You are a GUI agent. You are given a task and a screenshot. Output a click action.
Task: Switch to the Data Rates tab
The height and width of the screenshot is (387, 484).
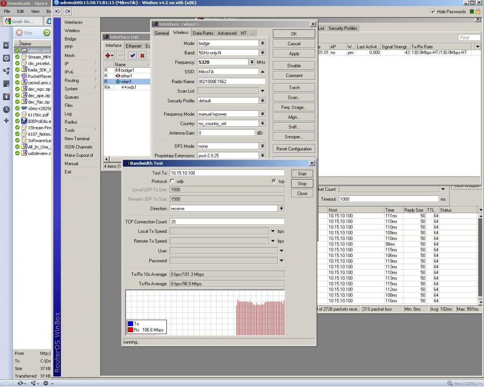coord(203,33)
